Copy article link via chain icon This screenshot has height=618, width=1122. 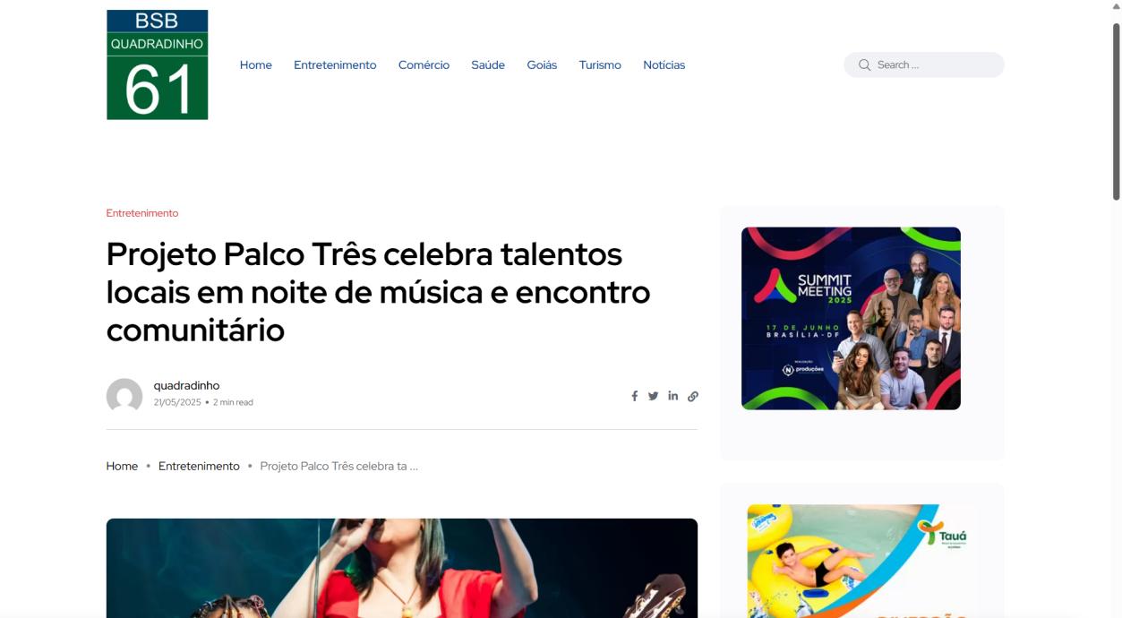[693, 396]
